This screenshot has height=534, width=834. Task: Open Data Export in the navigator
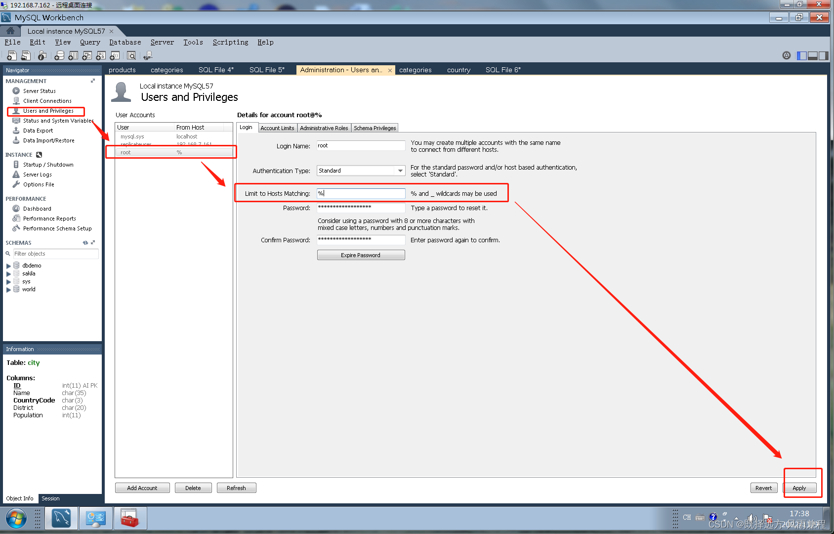(38, 131)
